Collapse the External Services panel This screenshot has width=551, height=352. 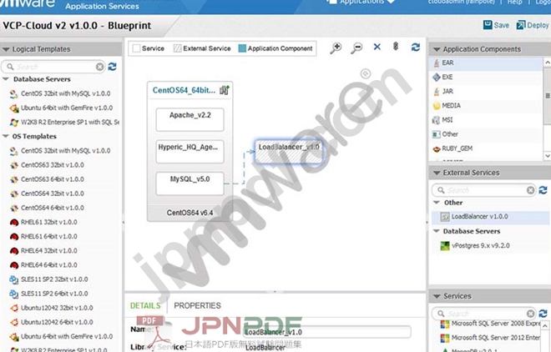point(437,173)
